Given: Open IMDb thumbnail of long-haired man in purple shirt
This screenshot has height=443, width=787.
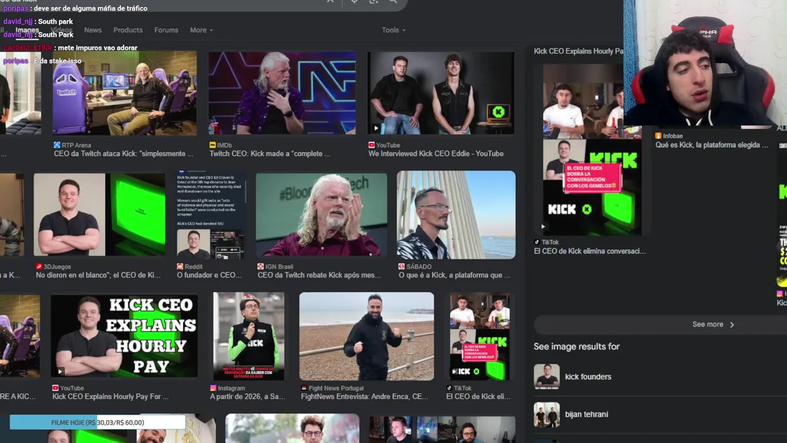Looking at the screenshot, I should (x=282, y=93).
